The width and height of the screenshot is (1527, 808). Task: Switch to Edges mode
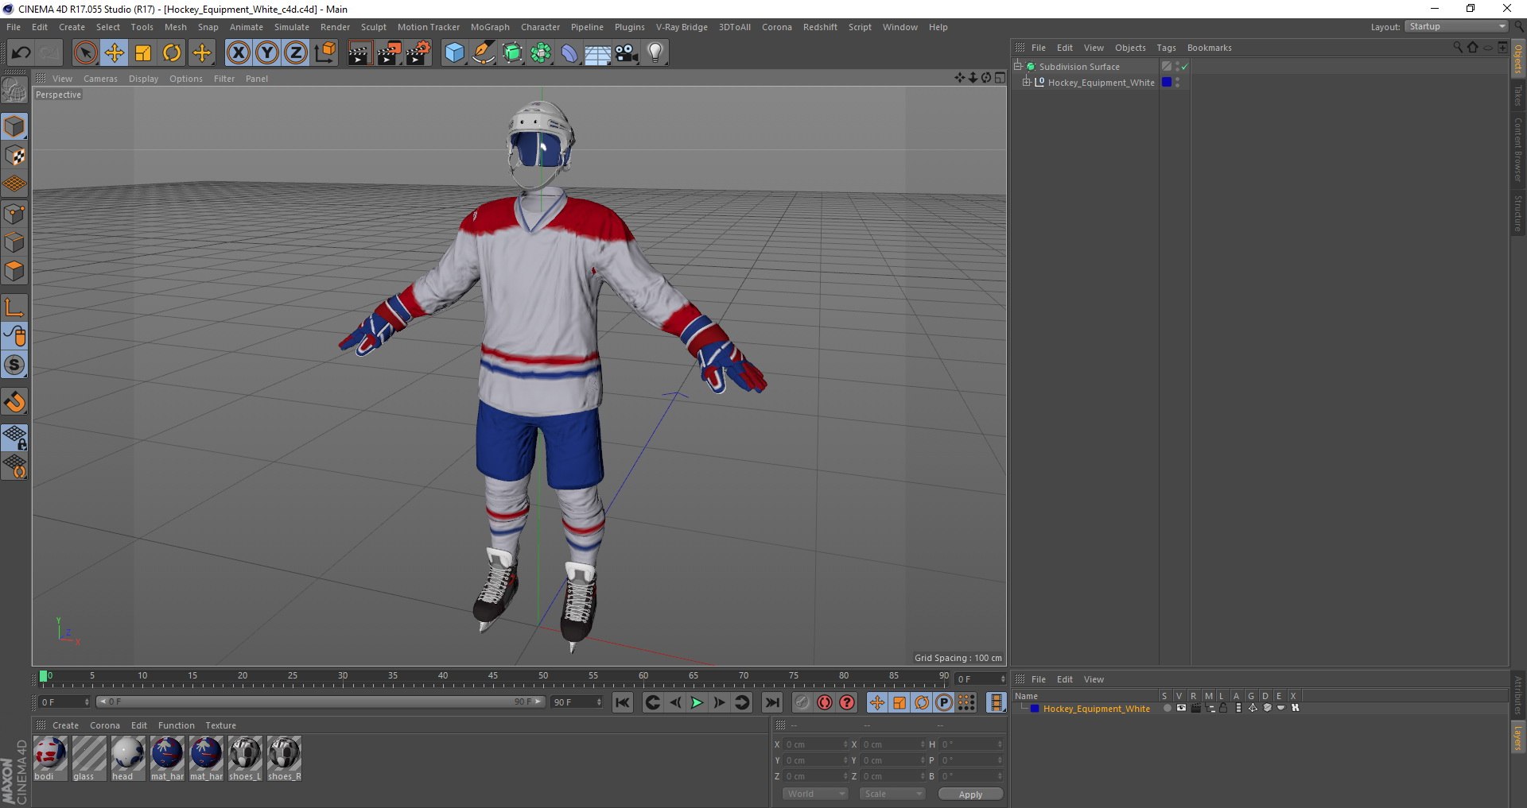(x=15, y=242)
